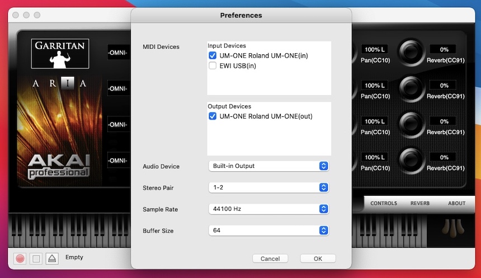Click the Input Devices heading

coord(227,46)
